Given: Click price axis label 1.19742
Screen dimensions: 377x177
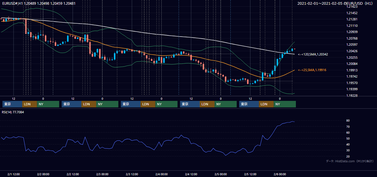Looking at the screenshot, I should [x=352, y=76].
